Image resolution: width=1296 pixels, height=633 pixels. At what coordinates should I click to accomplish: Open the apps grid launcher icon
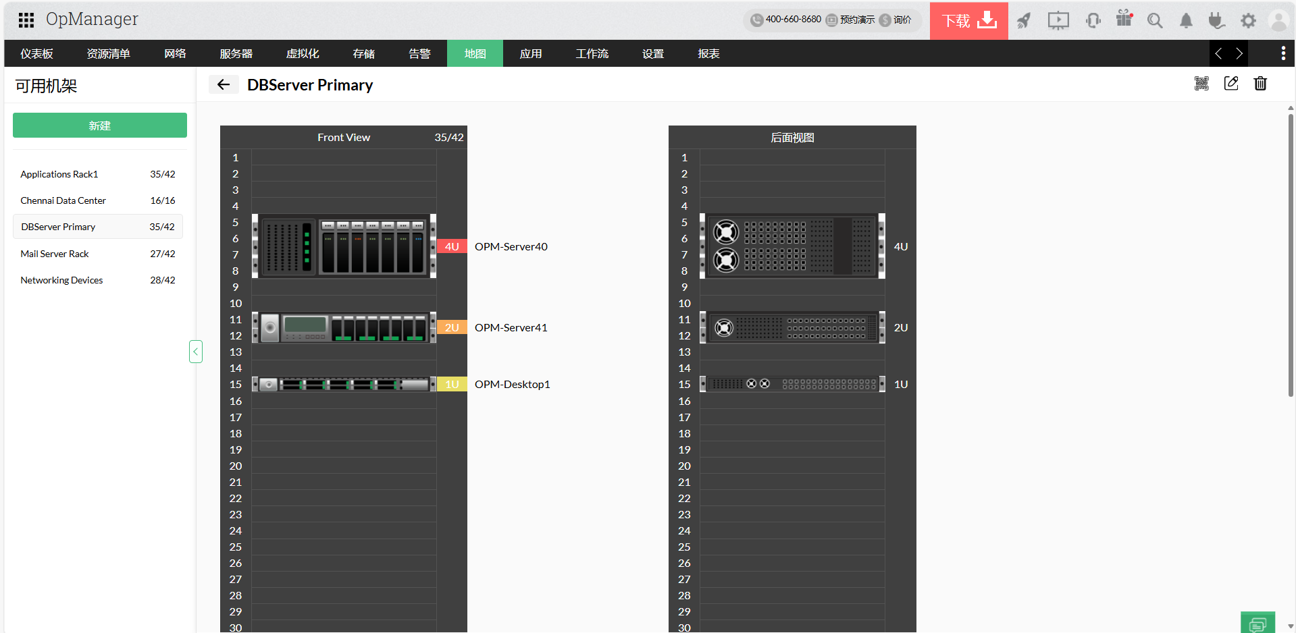tap(26, 20)
